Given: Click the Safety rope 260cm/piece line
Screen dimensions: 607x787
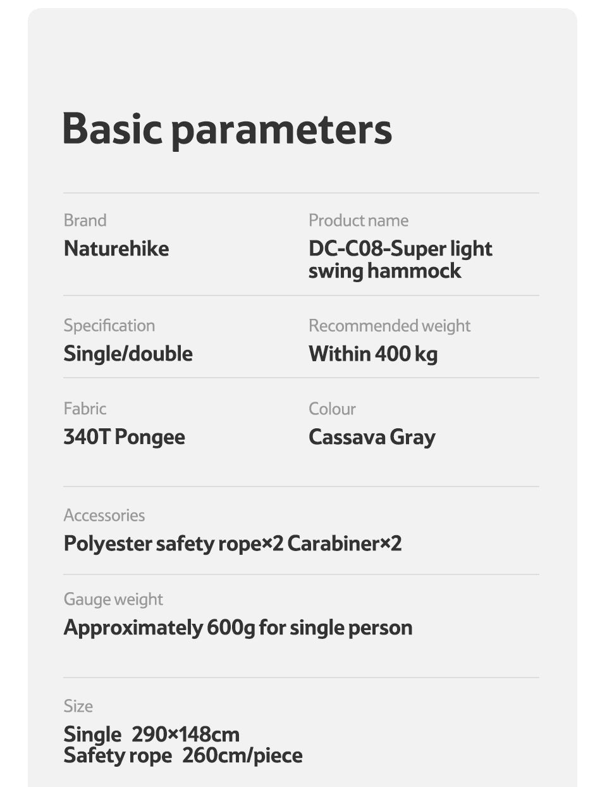Looking at the screenshot, I should (183, 755).
